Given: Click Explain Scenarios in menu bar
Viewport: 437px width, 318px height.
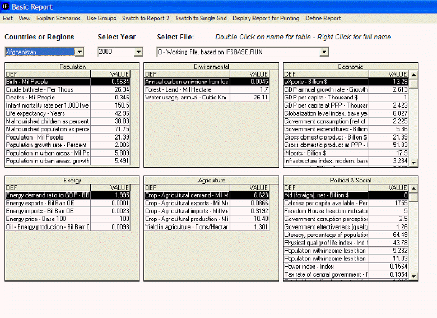Looking at the screenshot, I should 59,19.
